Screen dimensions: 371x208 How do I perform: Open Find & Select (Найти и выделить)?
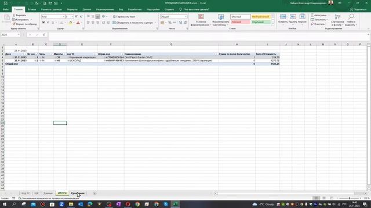[351, 20]
